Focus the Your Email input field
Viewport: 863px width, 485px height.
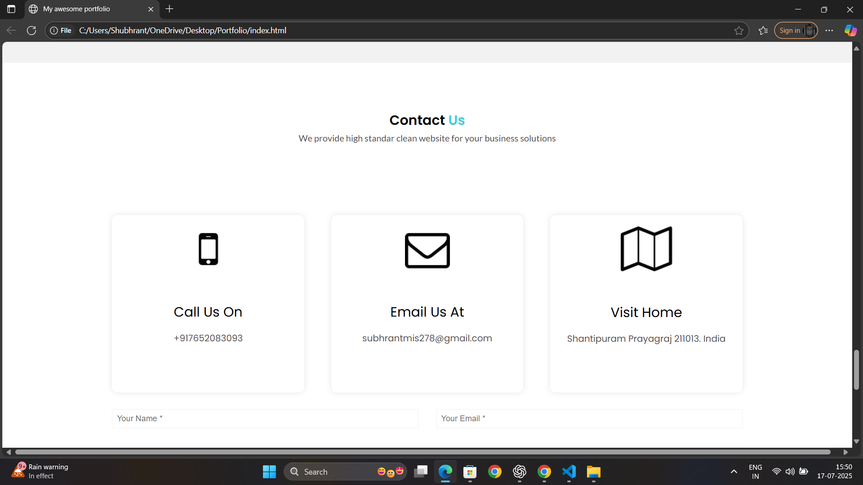click(x=589, y=419)
